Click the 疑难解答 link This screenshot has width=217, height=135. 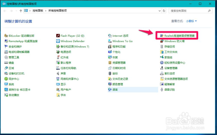(170, 84)
